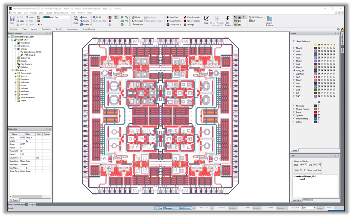Screen dimensions: 352x217
Task: Toggle the Show Dielectrics checkbox
Action: pos(294,42)
